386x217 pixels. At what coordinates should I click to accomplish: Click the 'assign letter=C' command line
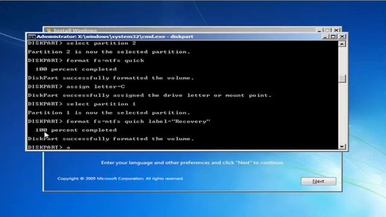pyautogui.click(x=77, y=87)
